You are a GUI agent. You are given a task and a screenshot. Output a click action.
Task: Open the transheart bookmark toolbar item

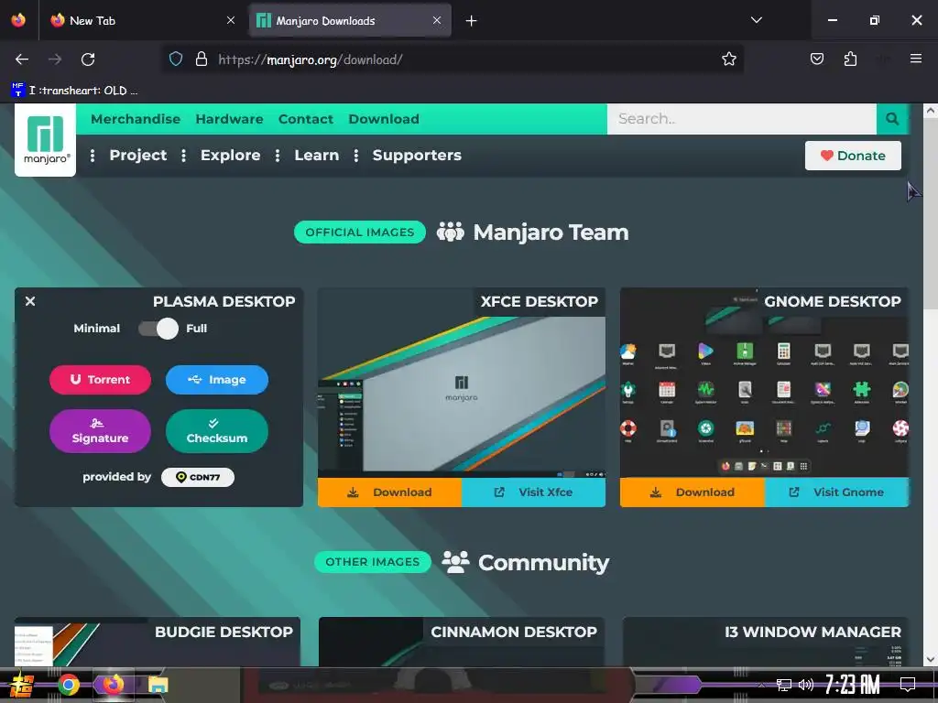click(x=74, y=91)
